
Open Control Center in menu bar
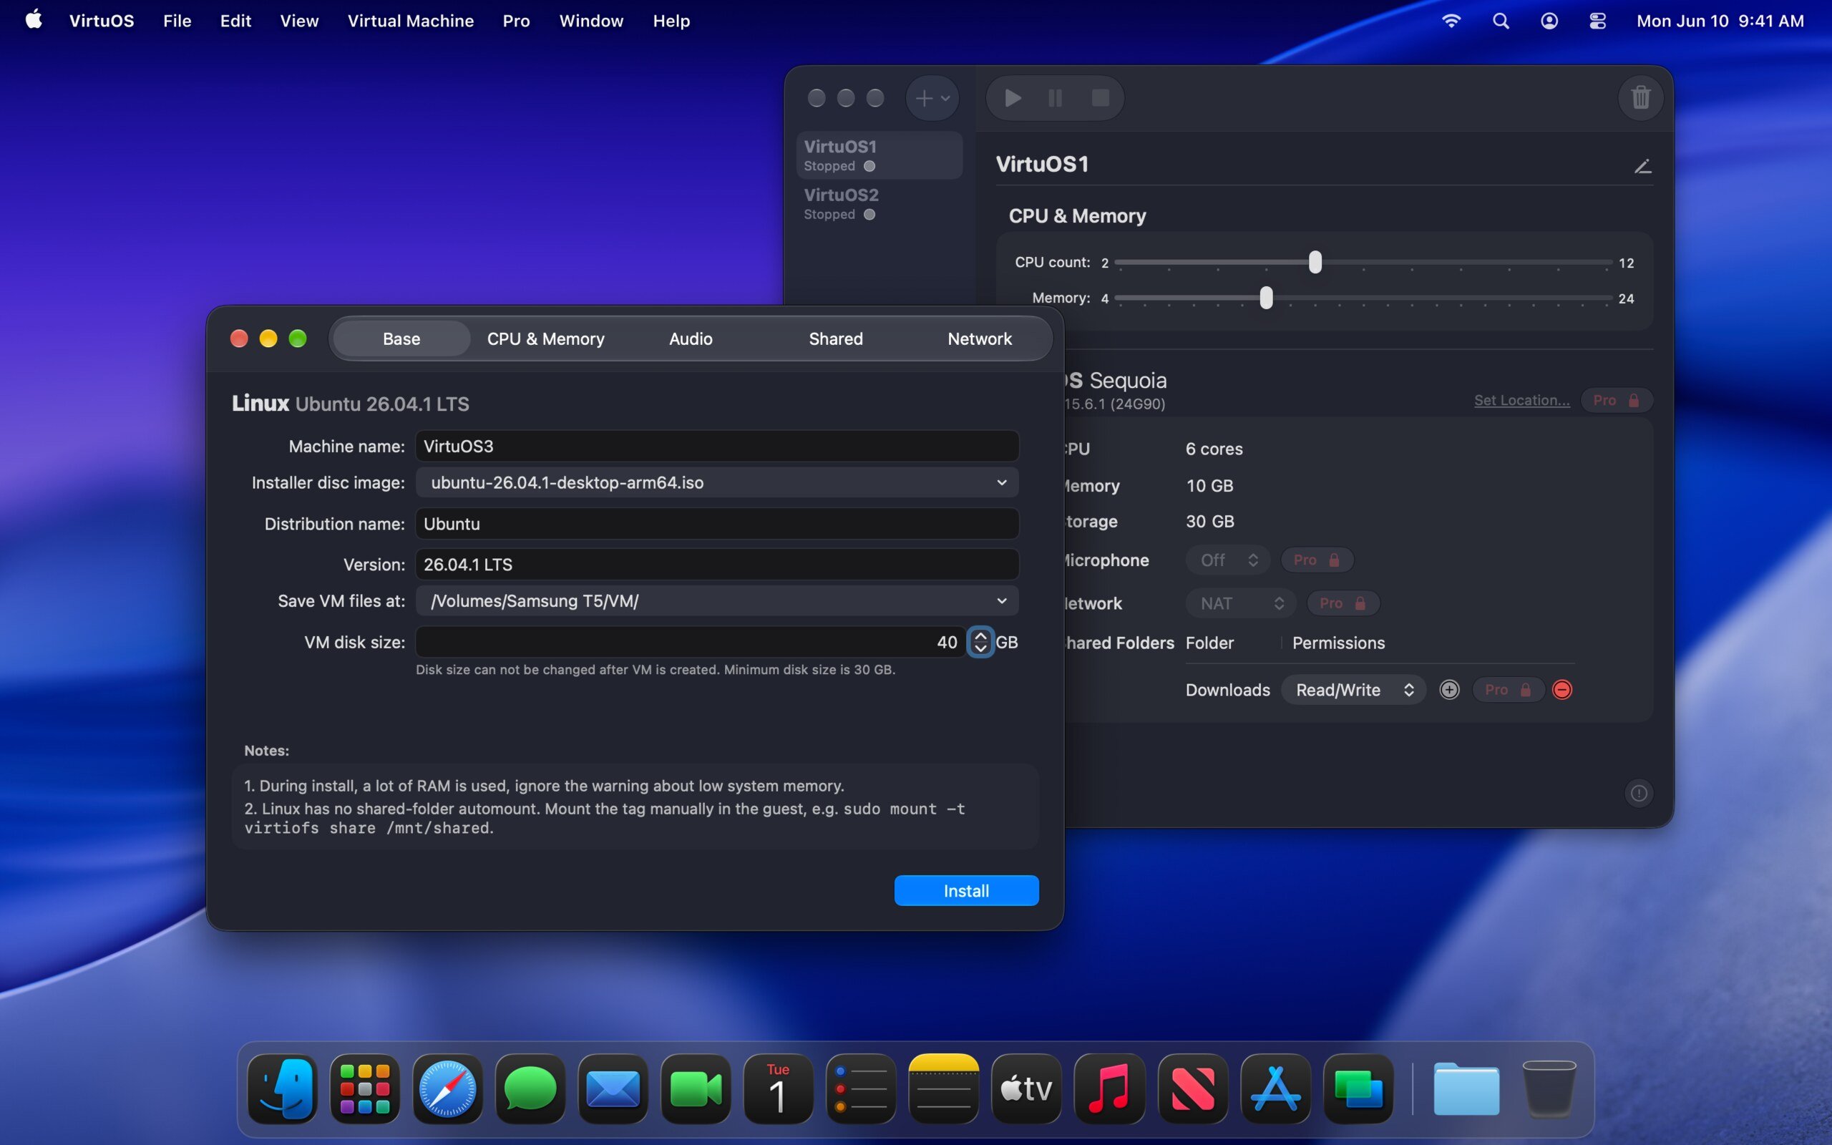(1597, 21)
